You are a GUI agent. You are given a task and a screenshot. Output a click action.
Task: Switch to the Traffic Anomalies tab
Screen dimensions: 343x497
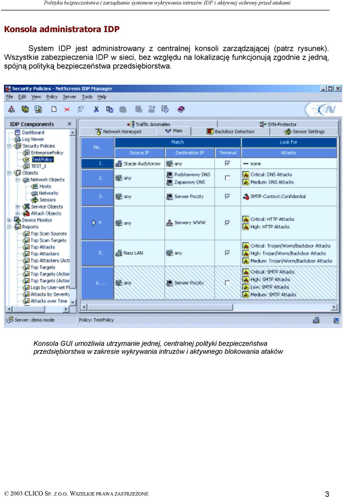[x=149, y=124]
